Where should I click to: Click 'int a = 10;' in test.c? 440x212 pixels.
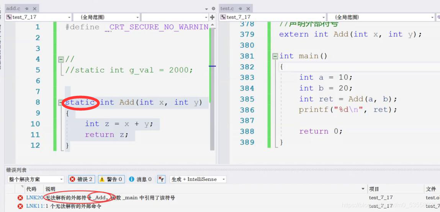coord(326,77)
